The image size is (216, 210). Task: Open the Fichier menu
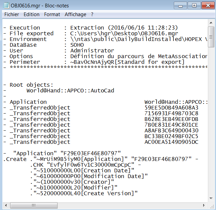coord(12,14)
